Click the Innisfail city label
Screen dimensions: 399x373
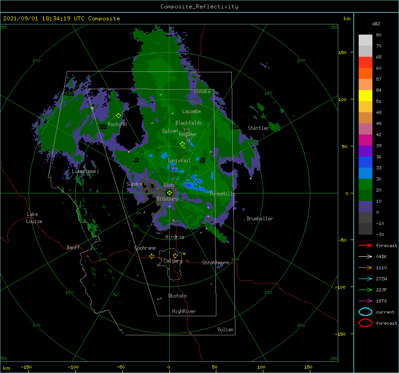pyautogui.click(x=179, y=161)
